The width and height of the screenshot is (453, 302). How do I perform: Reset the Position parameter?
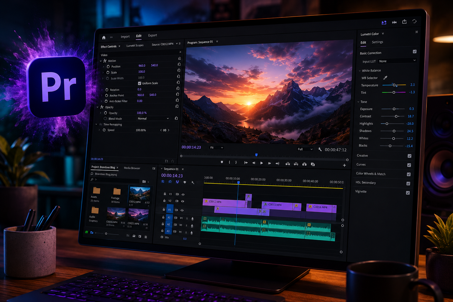(179, 64)
